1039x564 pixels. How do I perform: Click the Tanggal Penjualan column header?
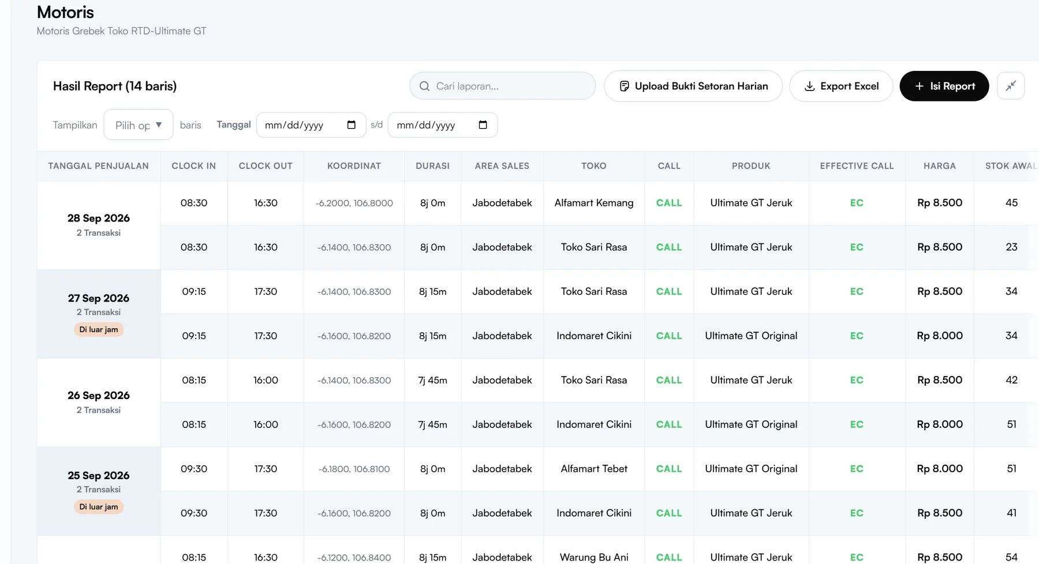(x=99, y=166)
